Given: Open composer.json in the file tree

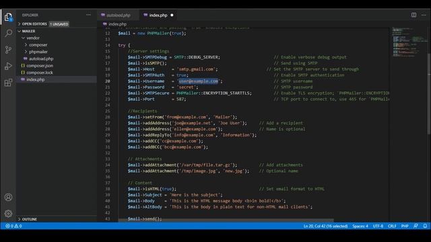Looking at the screenshot, I should pos(40,66).
